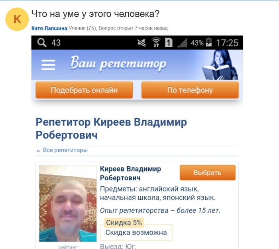Click the 17:25 clock in status bar
This screenshot has height=249, width=279.
click(227, 43)
